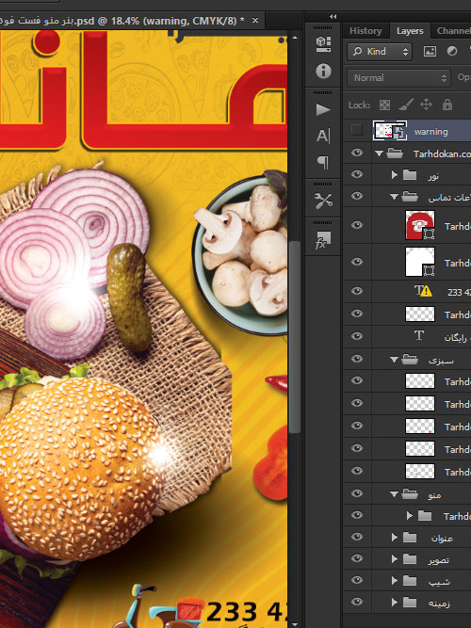Hide the نور group layer
The image size is (471, 628).
pyautogui.click(x=357, y=174)
